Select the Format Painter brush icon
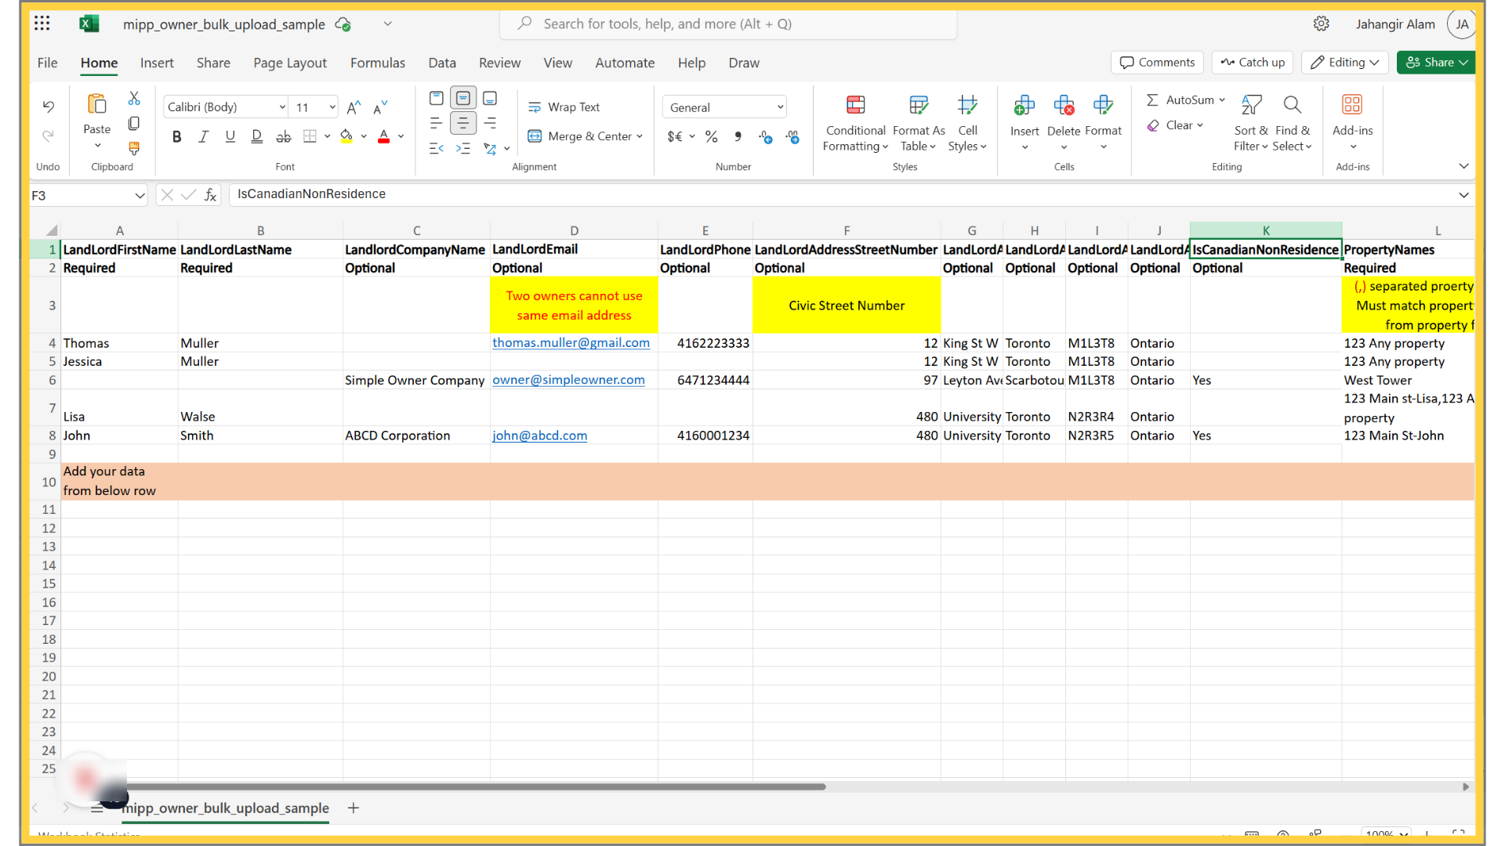The image size is (1505, 846). (x=134, y=148)
